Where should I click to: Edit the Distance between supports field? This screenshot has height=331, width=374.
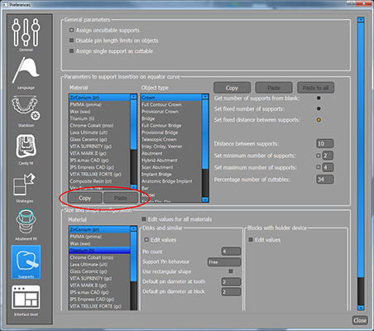point(324,144)
